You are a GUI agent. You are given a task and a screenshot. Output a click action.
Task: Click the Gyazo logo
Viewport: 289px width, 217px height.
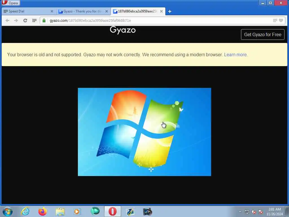(123, 30)
